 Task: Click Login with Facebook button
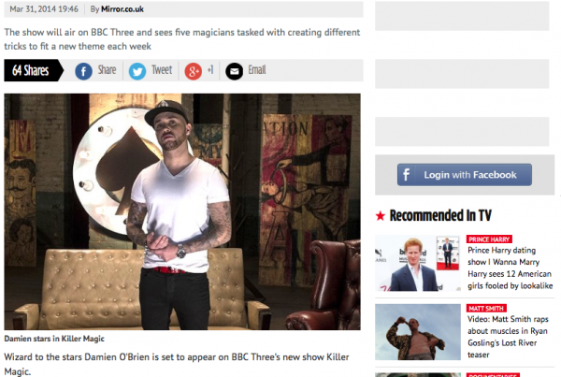[x=465, y=175]
